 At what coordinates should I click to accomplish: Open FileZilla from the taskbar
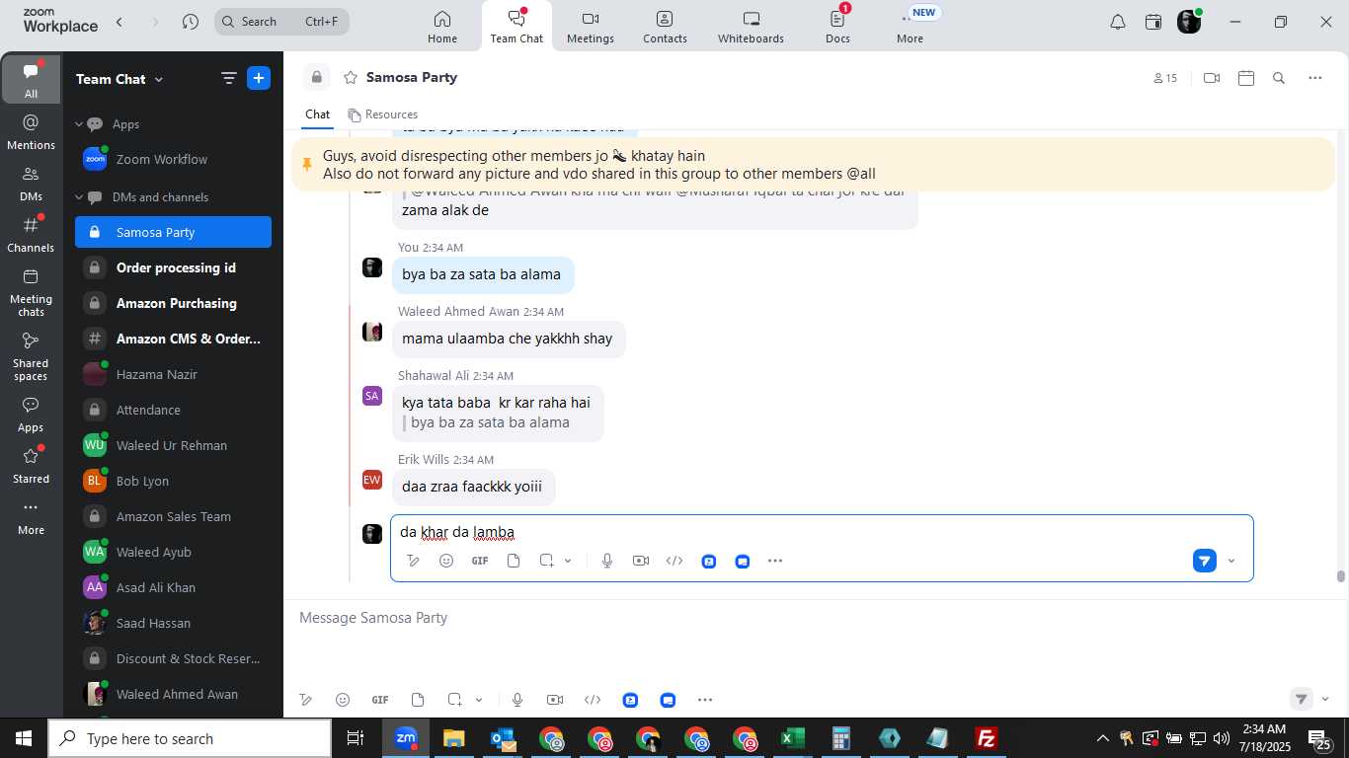point(986,738)
